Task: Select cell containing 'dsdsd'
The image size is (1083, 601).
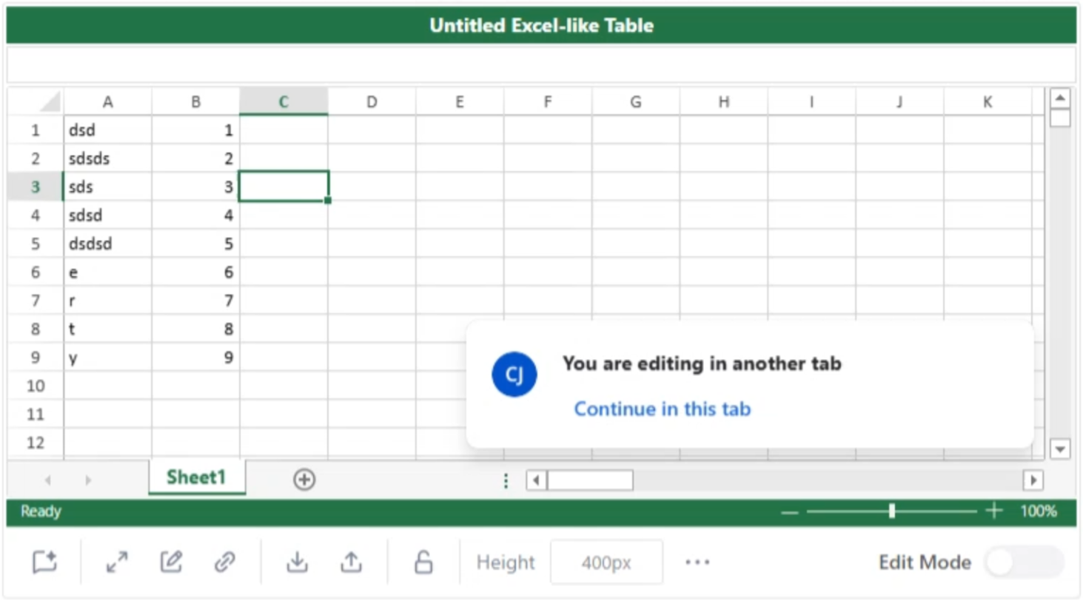Action: (x=108, y=244)
